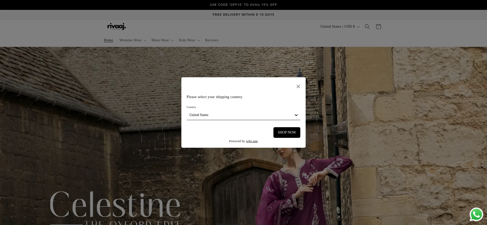
Task: Open the Reviews page
Action: (212, 40)
